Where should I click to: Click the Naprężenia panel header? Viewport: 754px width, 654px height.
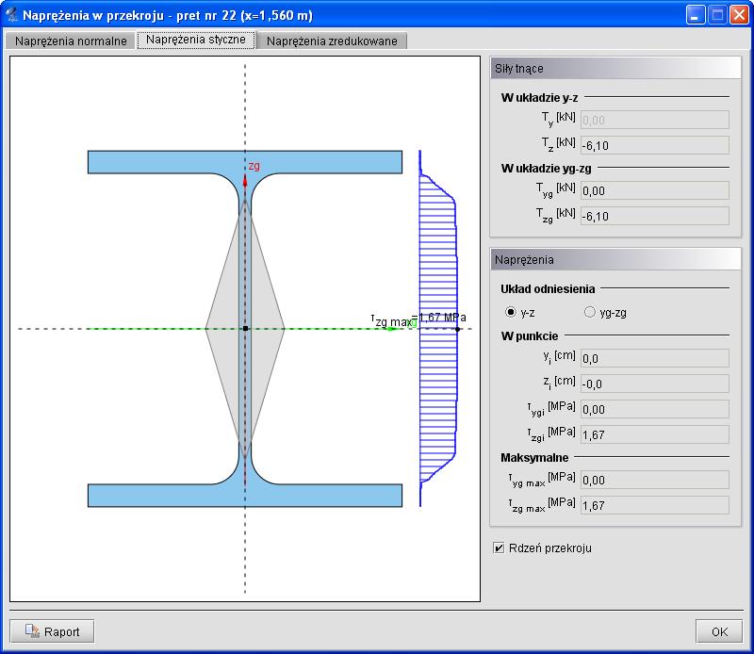(615, 260)
